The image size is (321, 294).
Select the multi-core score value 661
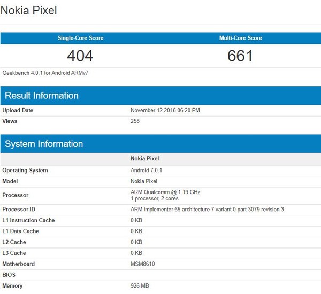pyautogui.click(x=240, y=56)
